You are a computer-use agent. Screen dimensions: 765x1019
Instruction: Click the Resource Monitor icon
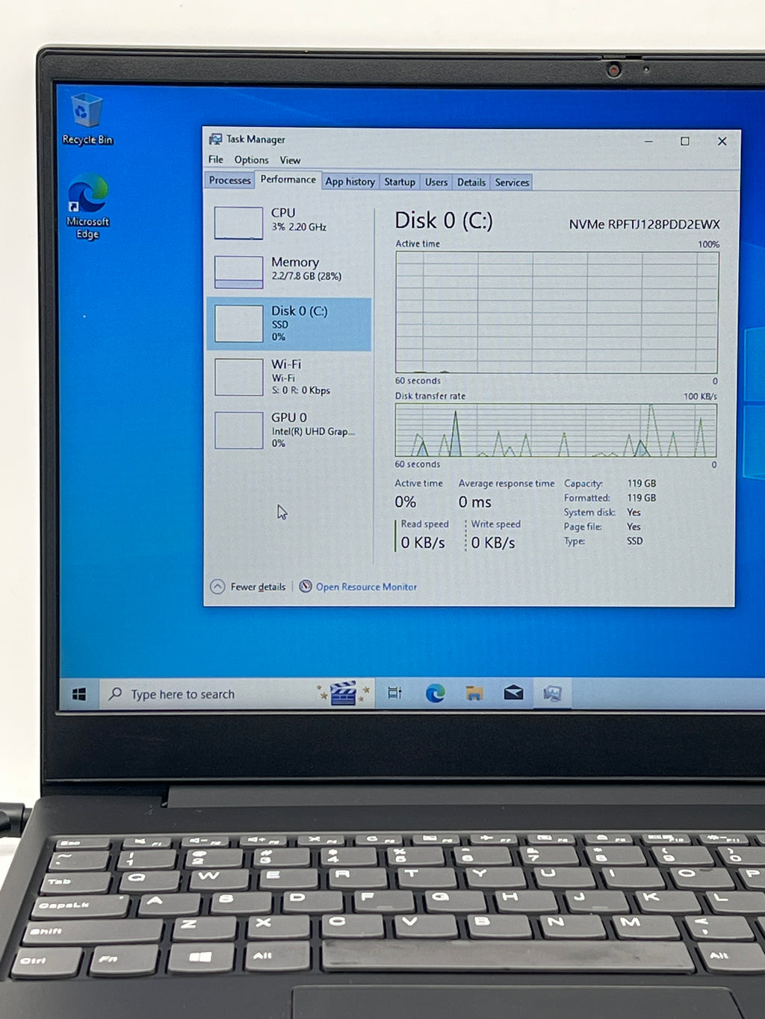306,586
